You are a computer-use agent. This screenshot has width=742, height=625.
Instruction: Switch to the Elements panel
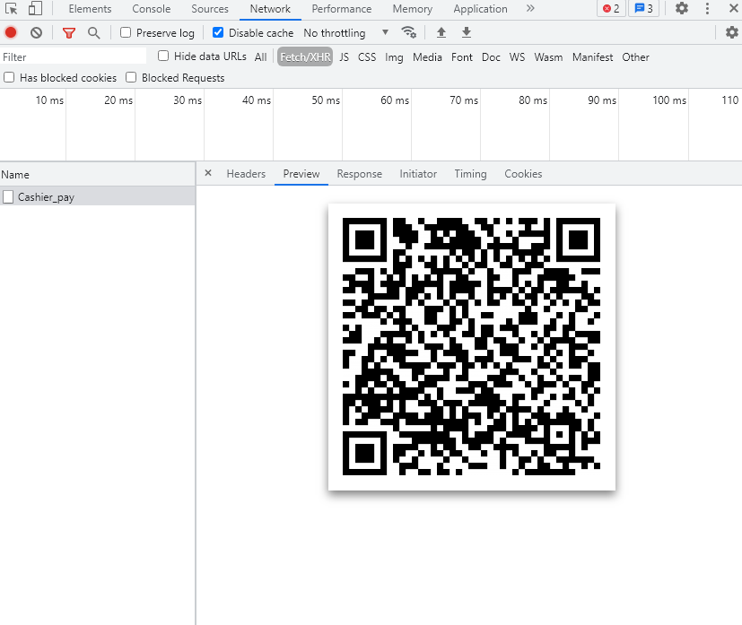tap(90, 8)
